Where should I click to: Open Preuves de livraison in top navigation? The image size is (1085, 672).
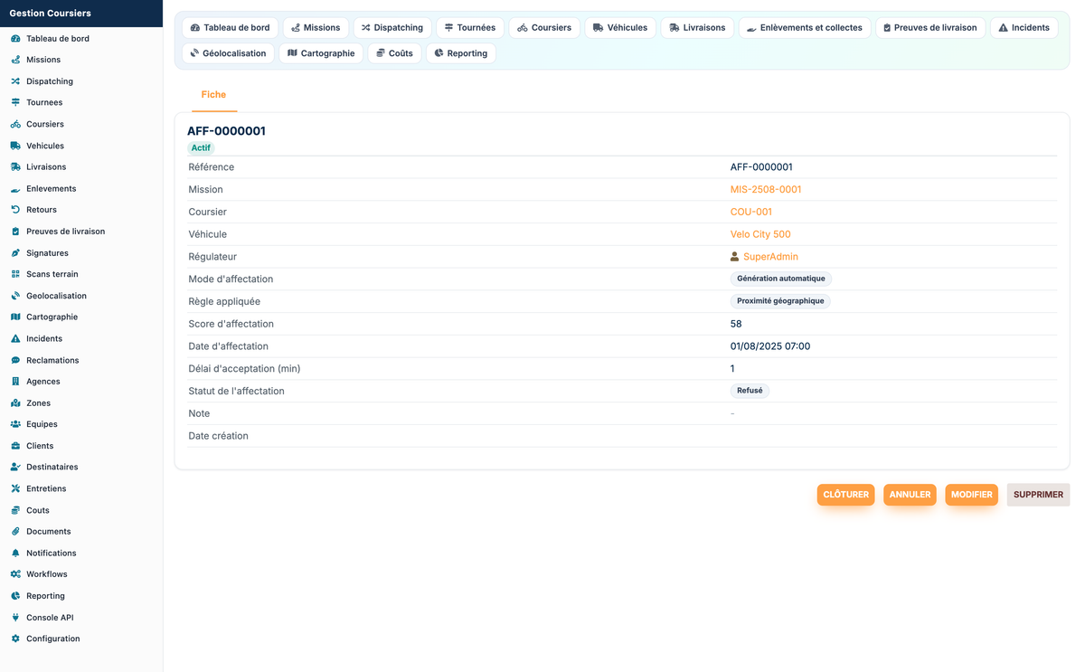click(930, 28)
